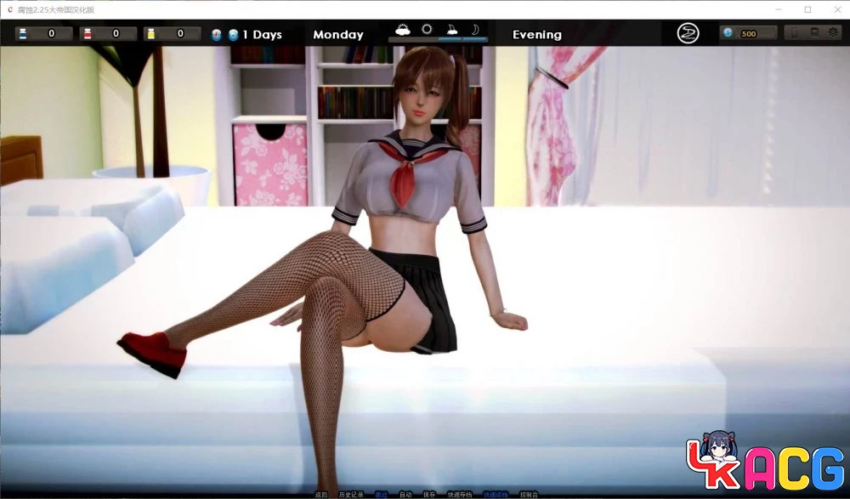Minimize the game window
This screenshot has width=850, height=499.
tap(779, 9)
